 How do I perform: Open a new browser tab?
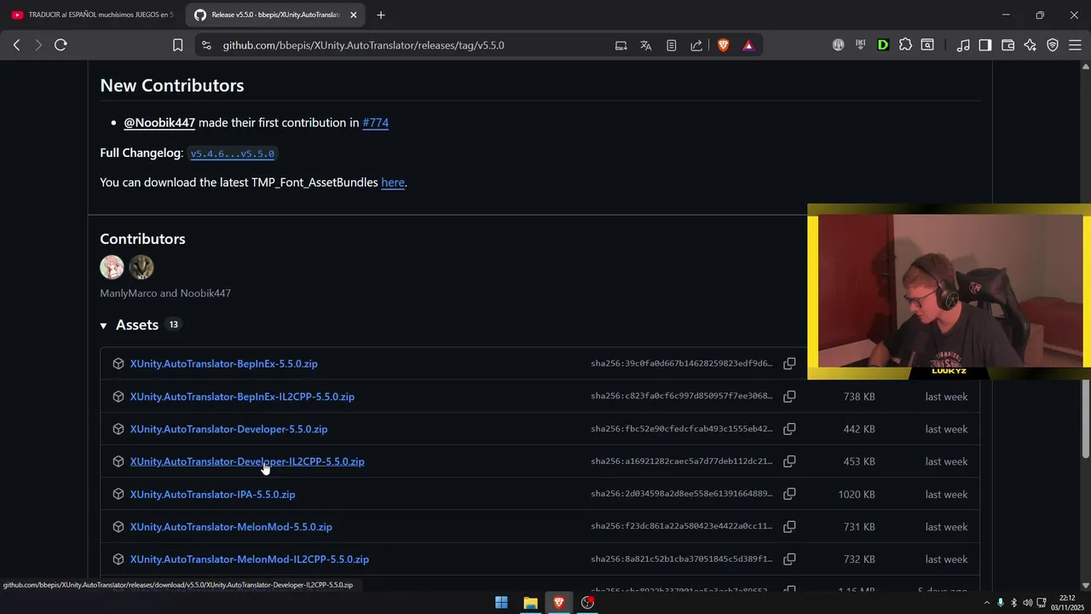pyautogui.click(x=381, y=14)
